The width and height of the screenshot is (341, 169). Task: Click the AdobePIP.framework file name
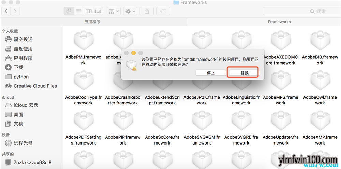123,140
